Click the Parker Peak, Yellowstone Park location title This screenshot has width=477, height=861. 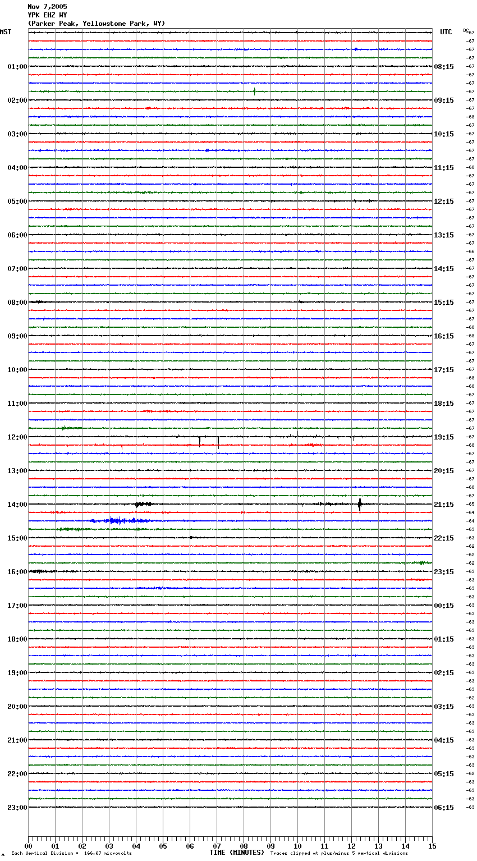pyautogui.click(x=97, y=24)
